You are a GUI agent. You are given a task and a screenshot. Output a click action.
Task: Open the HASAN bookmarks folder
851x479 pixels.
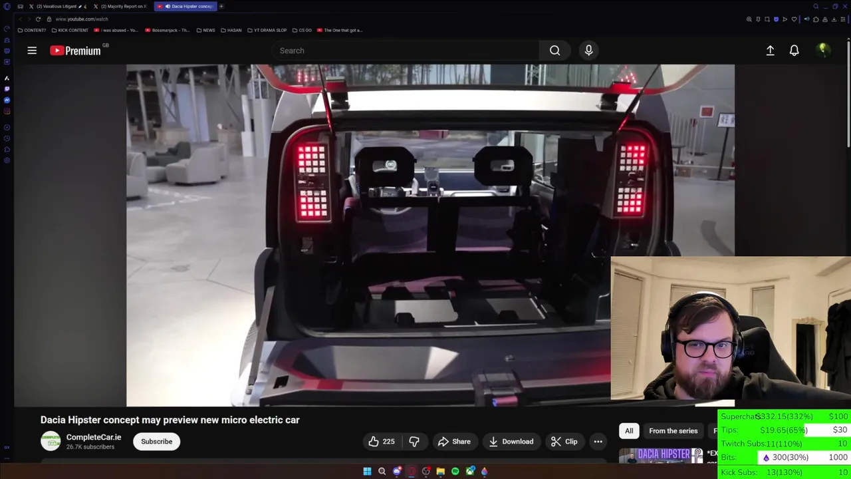[x=231, y=30]
